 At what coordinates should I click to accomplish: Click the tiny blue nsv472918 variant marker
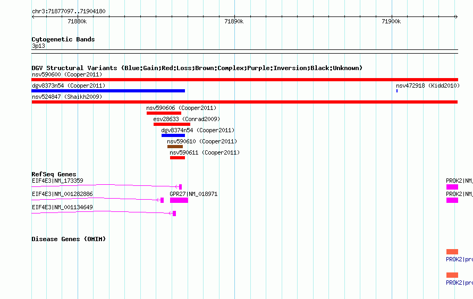(x=397, y=91)
